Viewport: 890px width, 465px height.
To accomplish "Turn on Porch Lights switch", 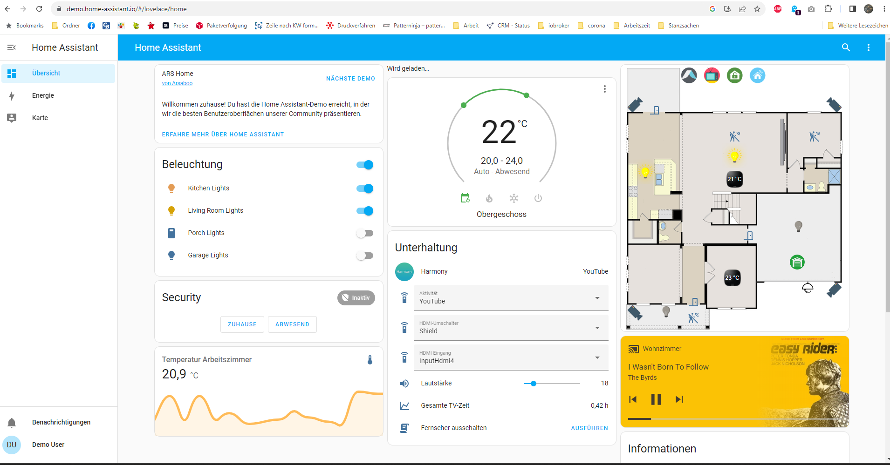I will (x=365, y=233).
